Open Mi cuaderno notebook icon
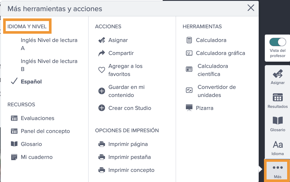 pyautogui.click(x=14, y=157)
